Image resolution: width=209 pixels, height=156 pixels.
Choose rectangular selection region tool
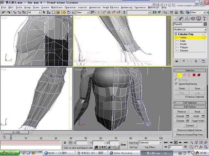(54, 12)
